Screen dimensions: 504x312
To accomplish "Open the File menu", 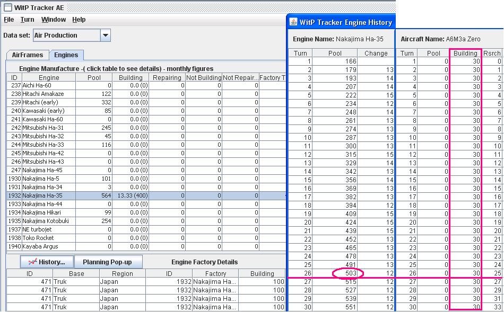I will [x=8, y=20].
